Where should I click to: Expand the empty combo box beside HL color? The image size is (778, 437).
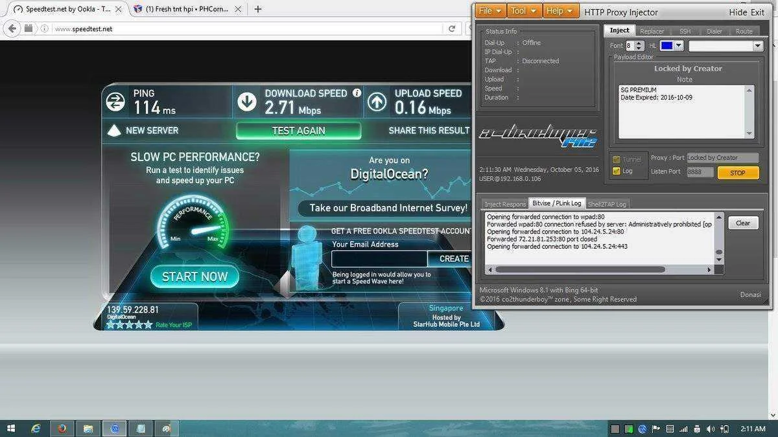coord(758,45)
